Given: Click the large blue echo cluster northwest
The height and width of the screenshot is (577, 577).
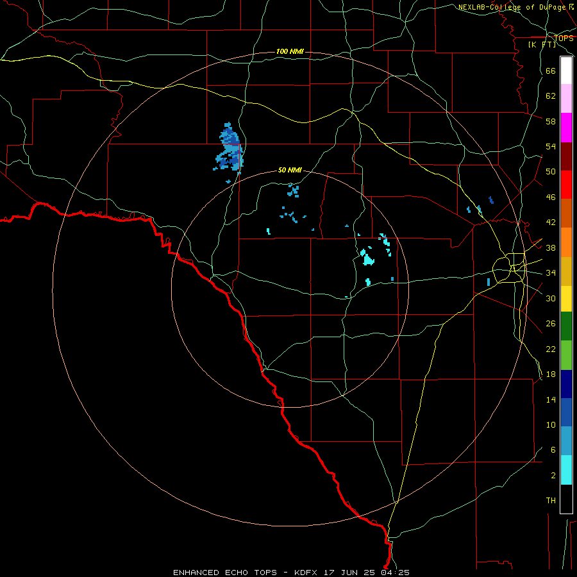Looking at the screenshot, I should (x=229, y=148).
